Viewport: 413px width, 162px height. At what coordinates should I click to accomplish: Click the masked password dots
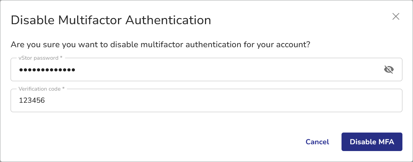pyautogui.click(x=47, y=70)
